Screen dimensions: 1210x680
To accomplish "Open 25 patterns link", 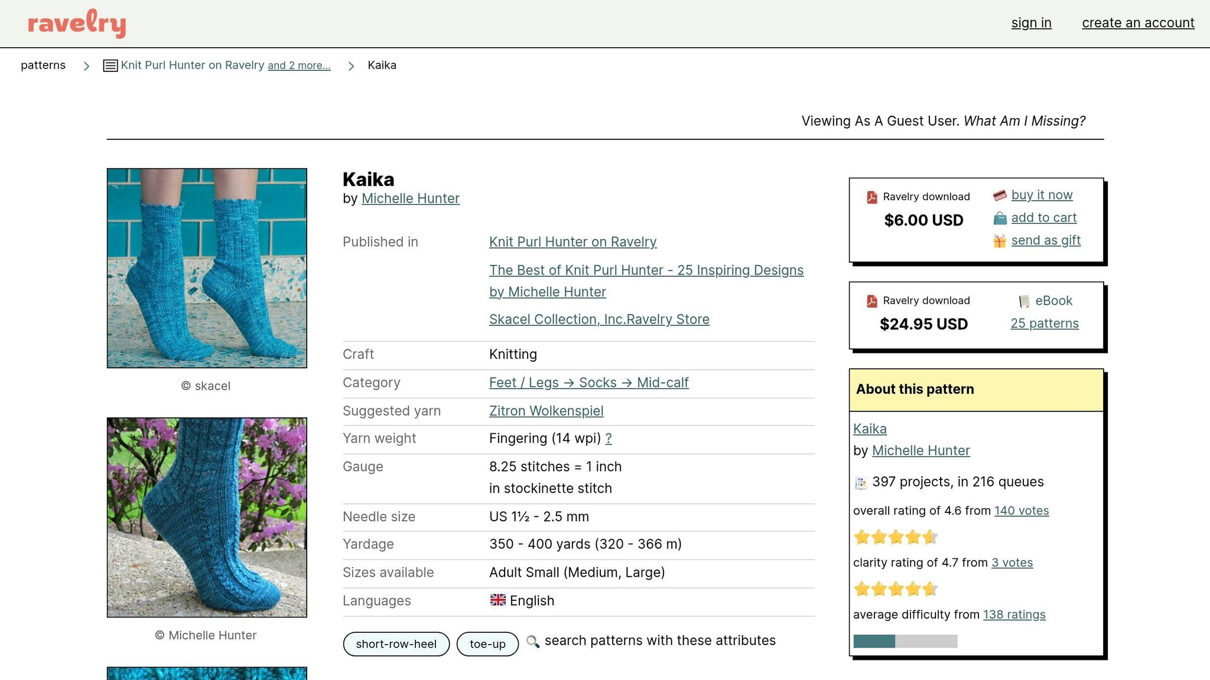I will (1045, 323).
